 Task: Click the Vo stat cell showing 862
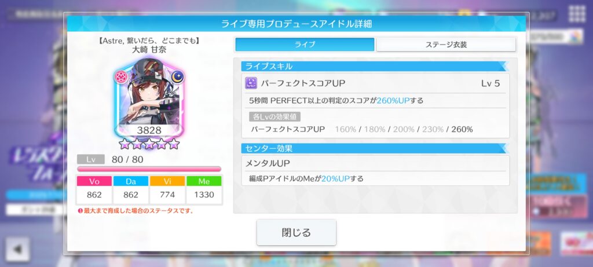(x=94, y=190)
